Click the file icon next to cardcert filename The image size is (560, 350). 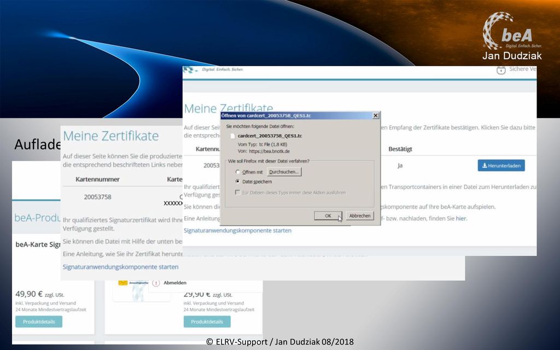click(233, 136)
